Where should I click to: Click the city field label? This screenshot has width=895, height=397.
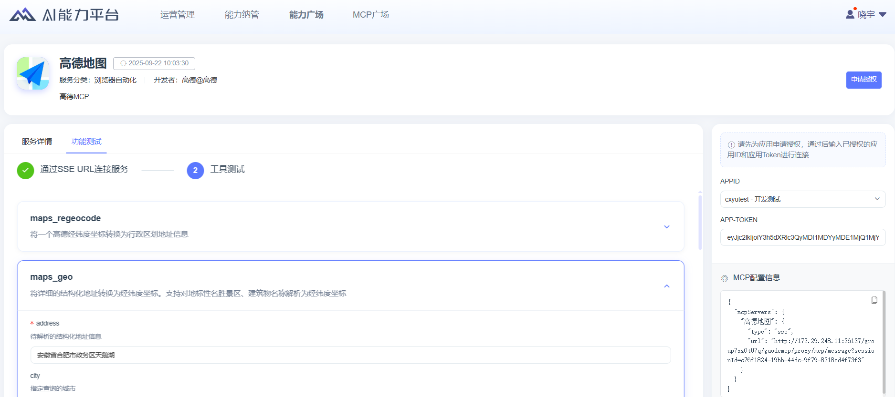coord(35,376)
